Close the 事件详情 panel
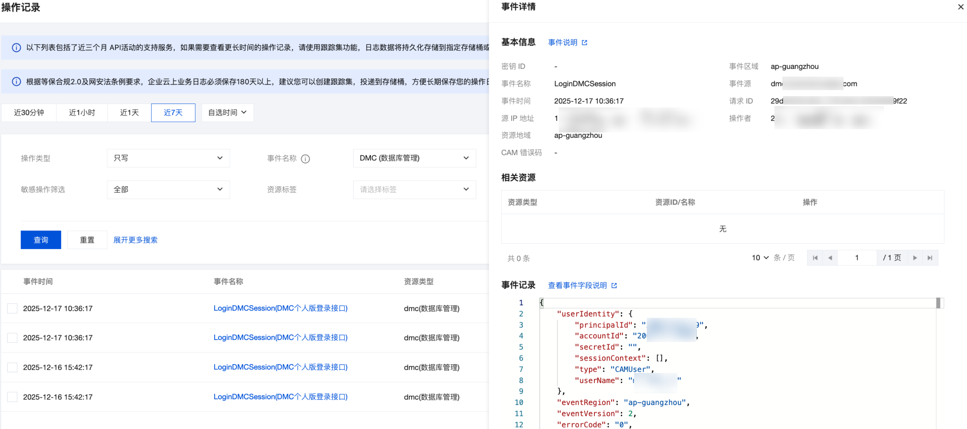 coord(960,7)
